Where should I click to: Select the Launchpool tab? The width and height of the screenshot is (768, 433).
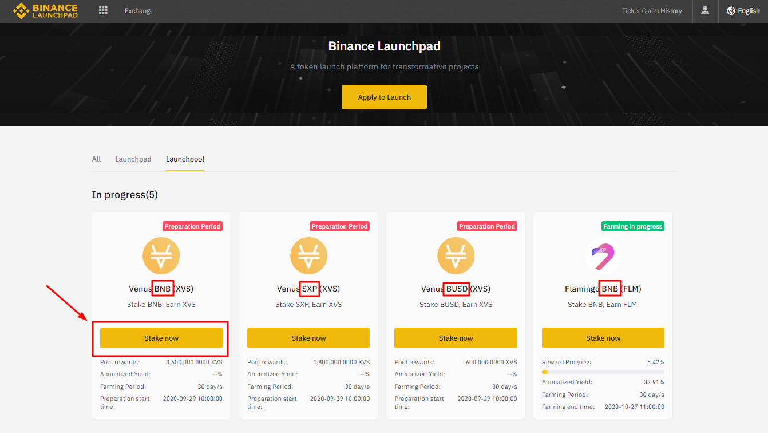click(185, 159)
